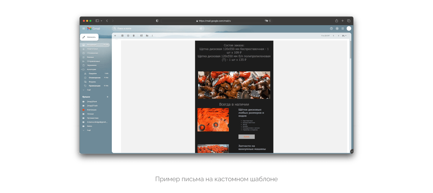Open the Move to folder icon
Screen dimensions: 433x193
147,36
